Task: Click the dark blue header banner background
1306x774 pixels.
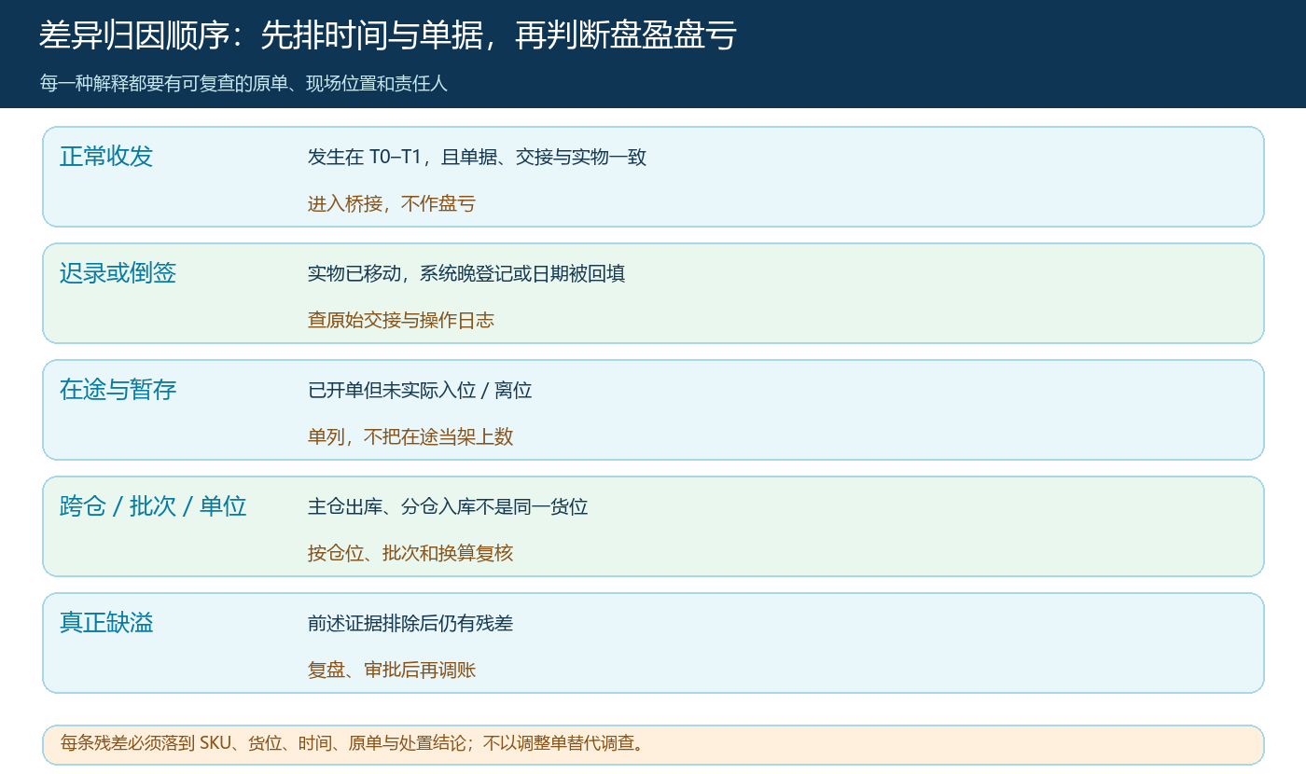Action: click(x=1026, y=54)
